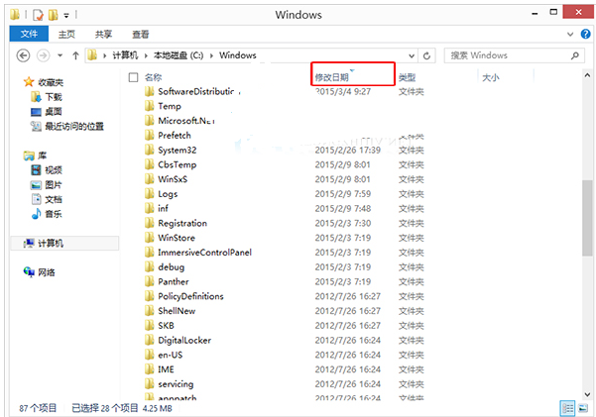Image resolution: width=596 pixels, height=417 pixels.
Task: Open the address bar history dropdown
Action: [412, 55]
